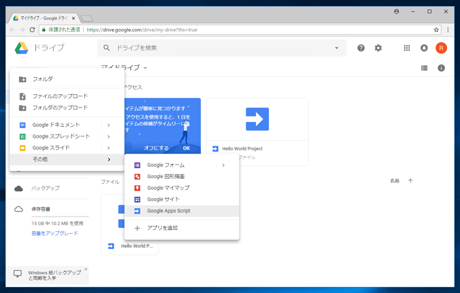The image size is (460, 293).
Task: Click the Google Forms icon
Action: point(137,165)
